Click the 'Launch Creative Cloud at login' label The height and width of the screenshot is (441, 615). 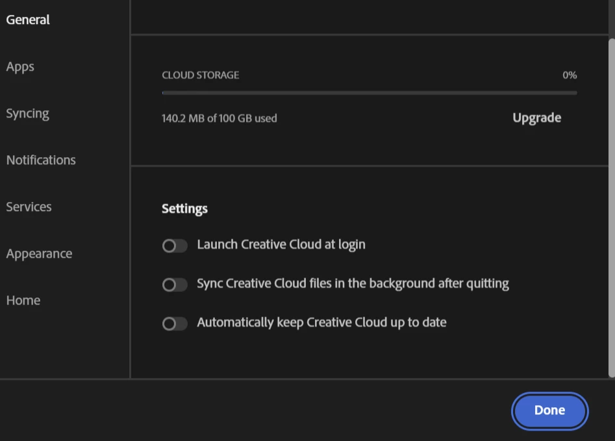[281, 244]
